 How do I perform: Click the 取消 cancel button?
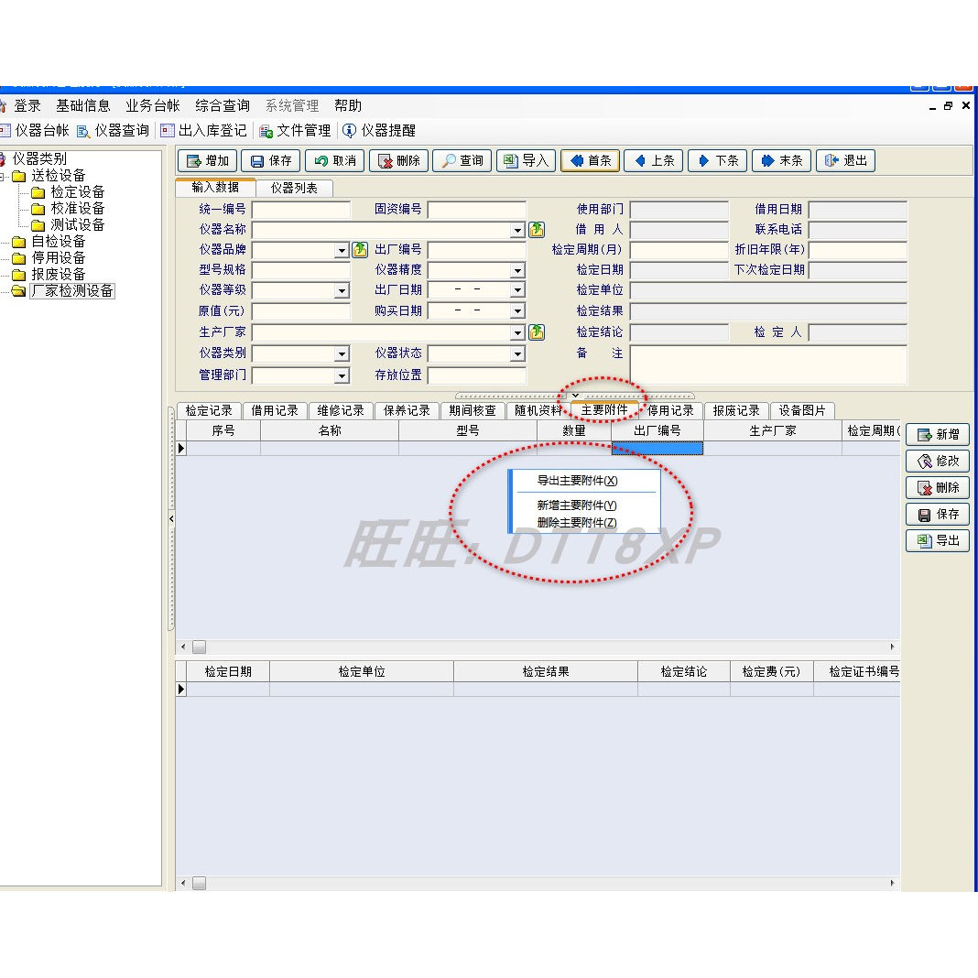click(x=335, y=161)
